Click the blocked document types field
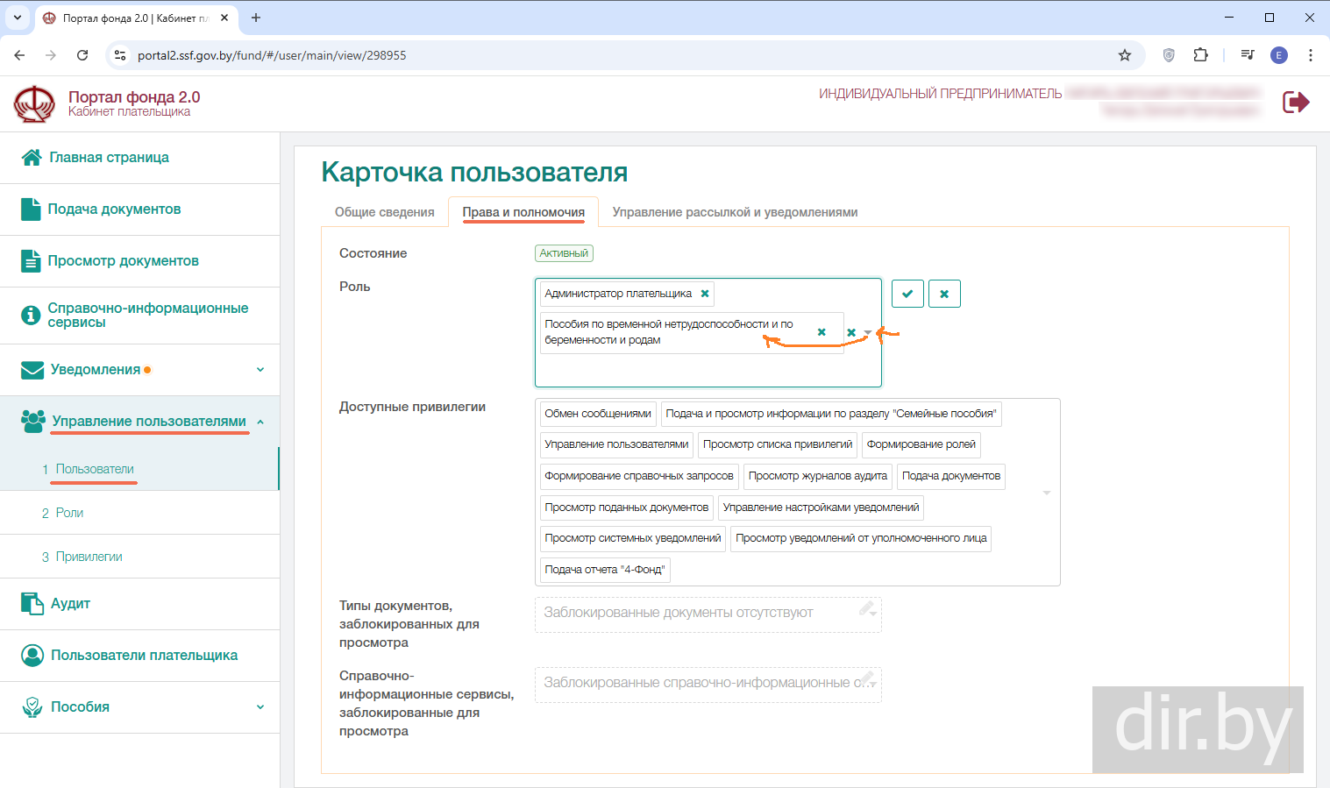The width and height of the screenshot is (1330, 788). [x=708, y=614]
